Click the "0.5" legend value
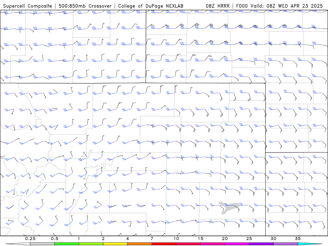 (x=55, y=239)
